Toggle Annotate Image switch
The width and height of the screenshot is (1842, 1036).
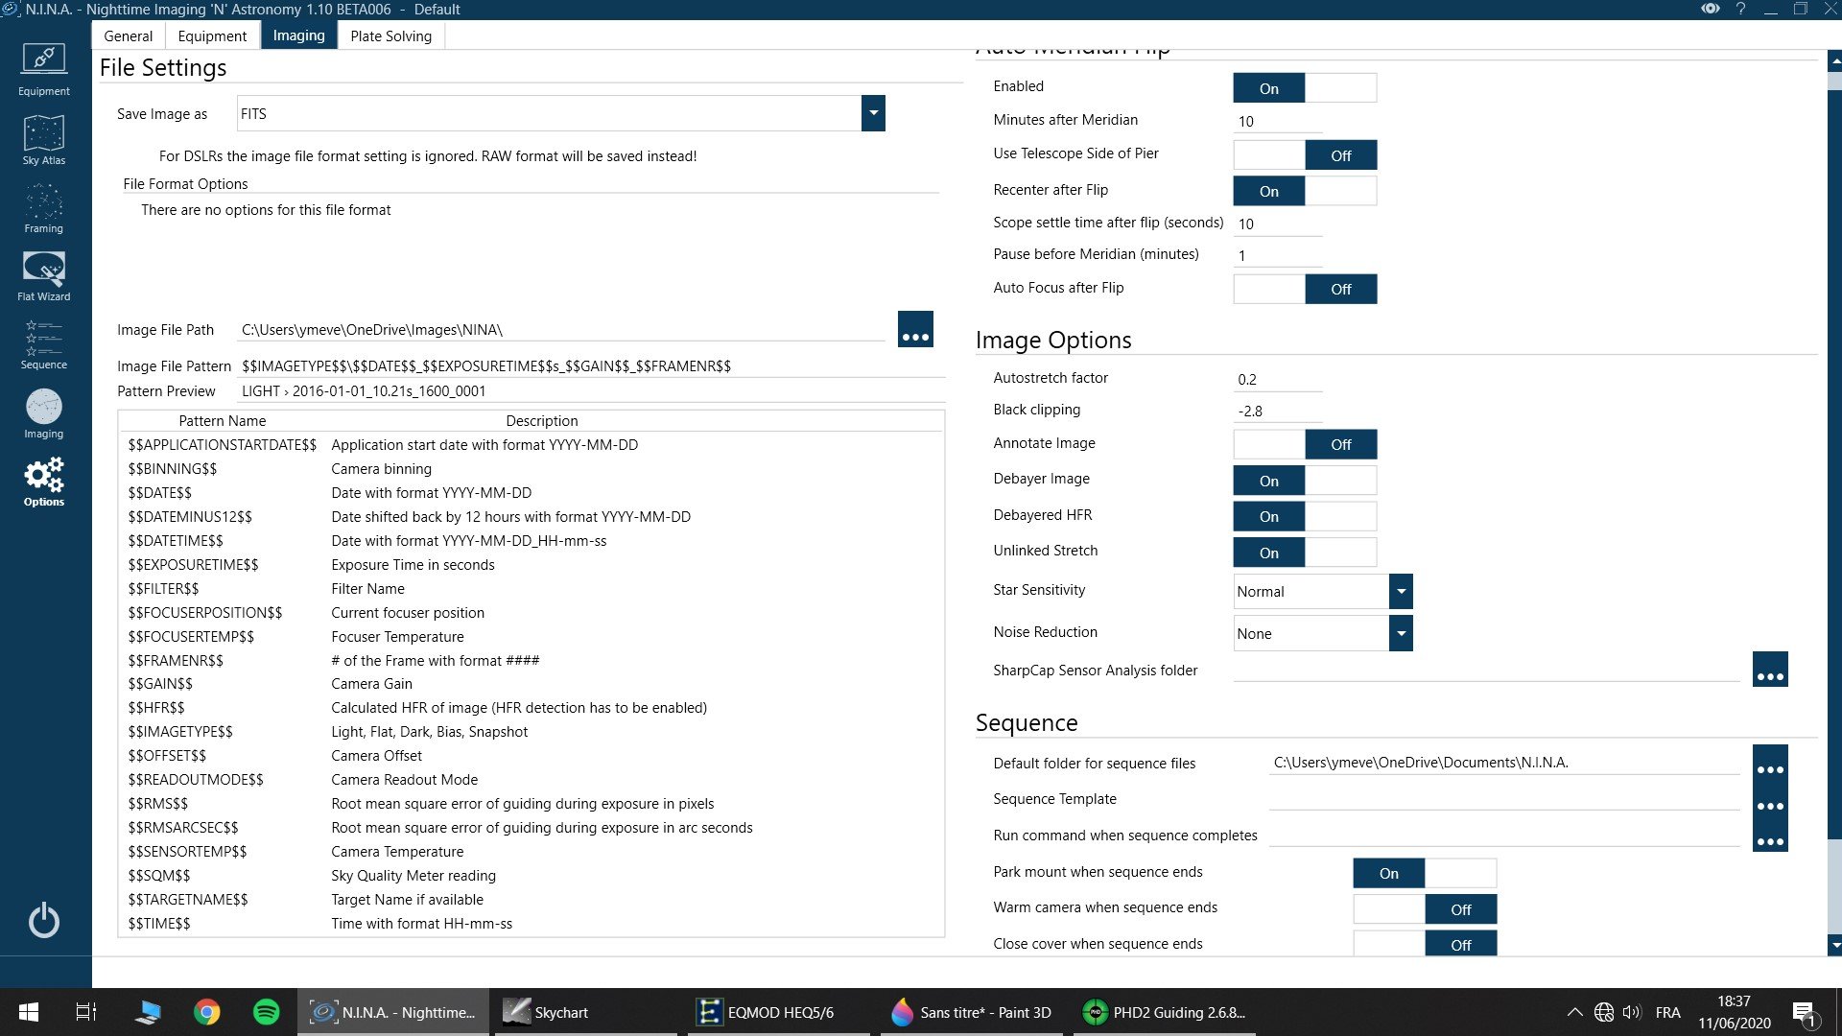[1305, 444]
